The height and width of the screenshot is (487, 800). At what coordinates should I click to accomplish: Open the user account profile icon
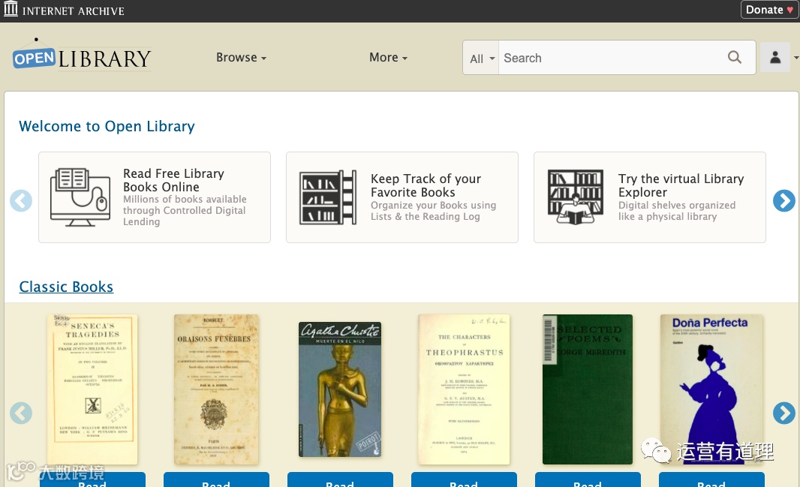tap(775, 58)
